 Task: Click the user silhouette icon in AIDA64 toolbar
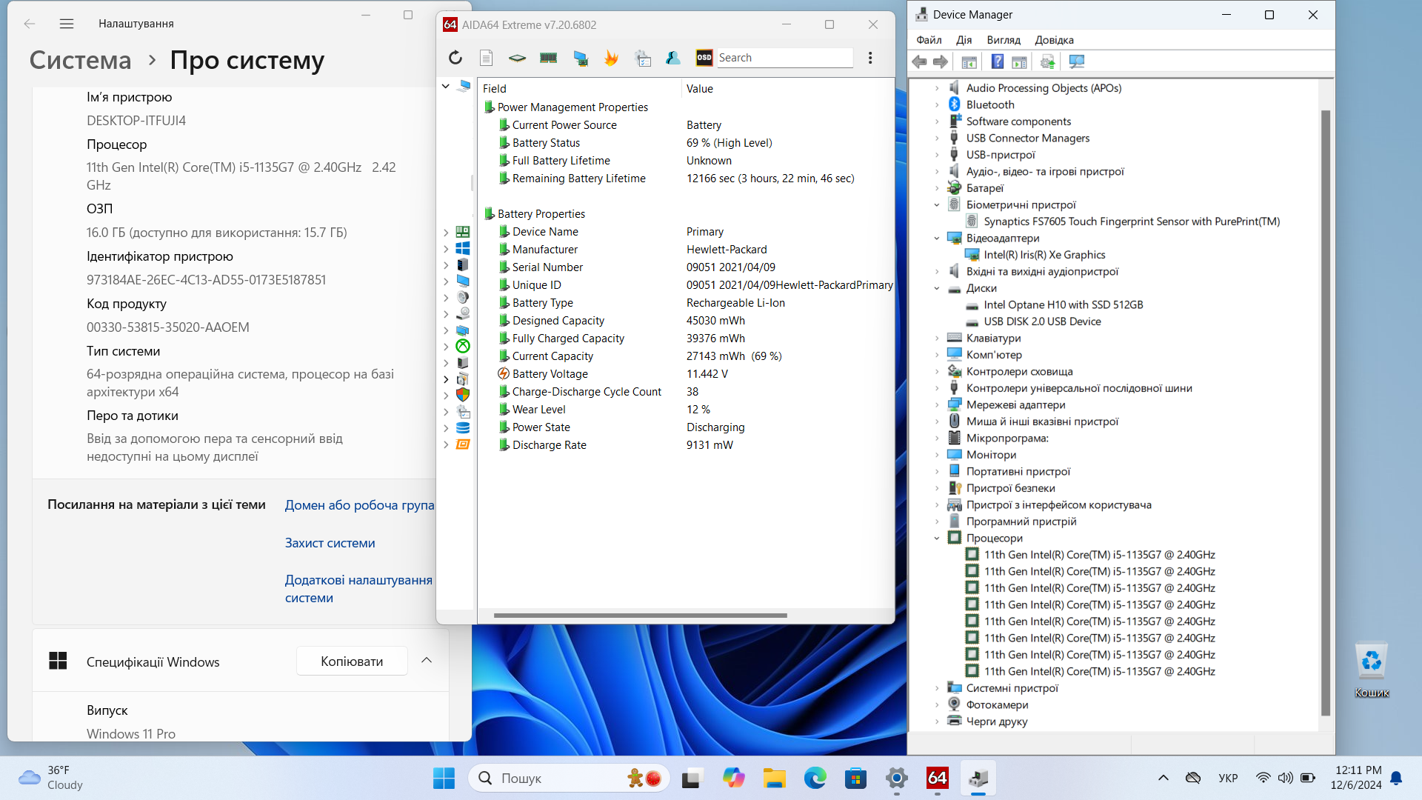[x=673, y=58]
